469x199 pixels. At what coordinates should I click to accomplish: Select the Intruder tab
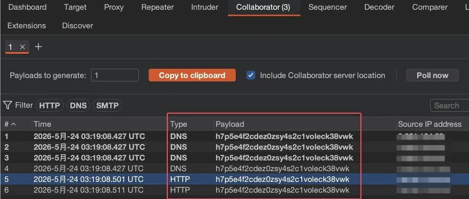204,7
